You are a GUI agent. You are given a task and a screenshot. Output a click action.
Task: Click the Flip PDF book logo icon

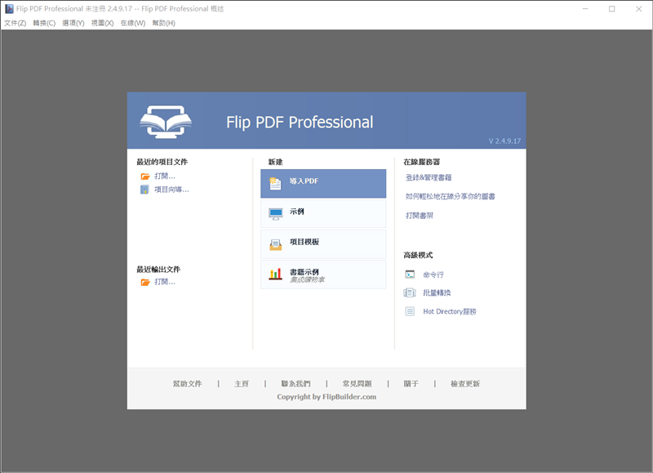[166, 122]
